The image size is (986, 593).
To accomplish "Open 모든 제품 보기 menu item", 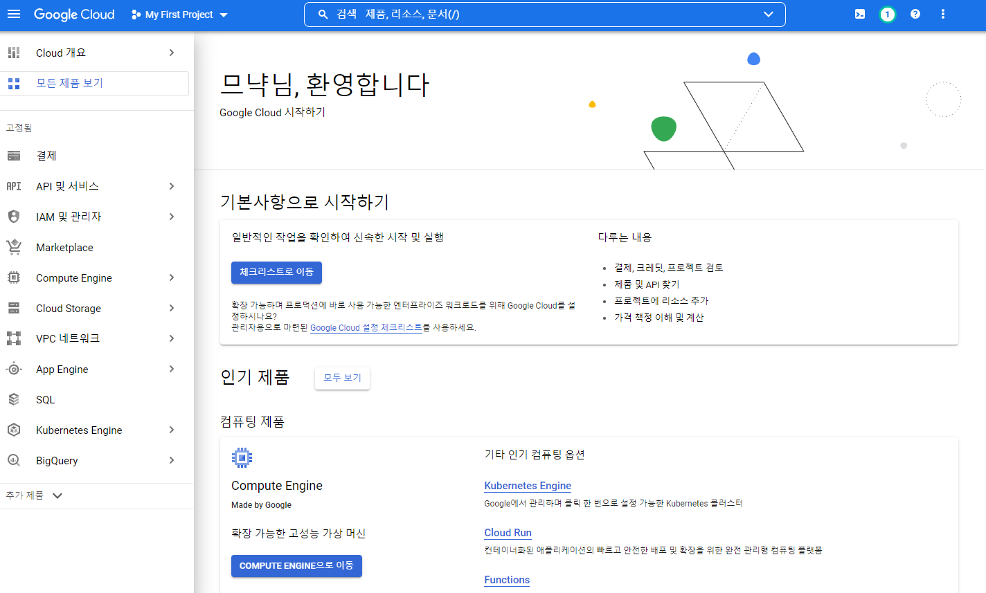I will point(94,84).
